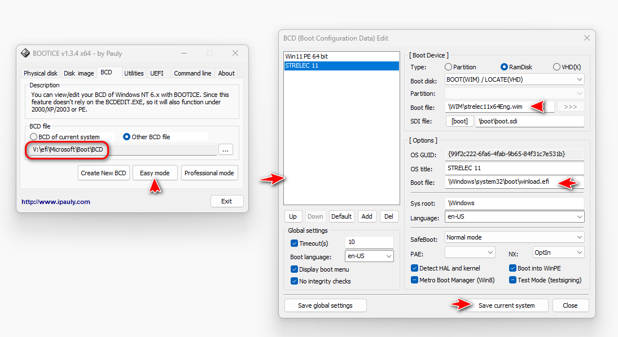
Task: Click Create New BCD button
Action: tap(104, 173)
